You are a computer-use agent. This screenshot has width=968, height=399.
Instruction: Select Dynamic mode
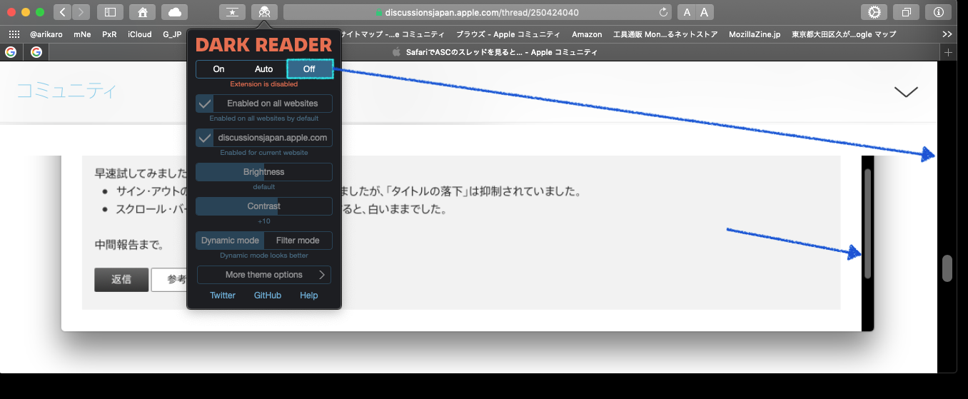pos(230,241)
